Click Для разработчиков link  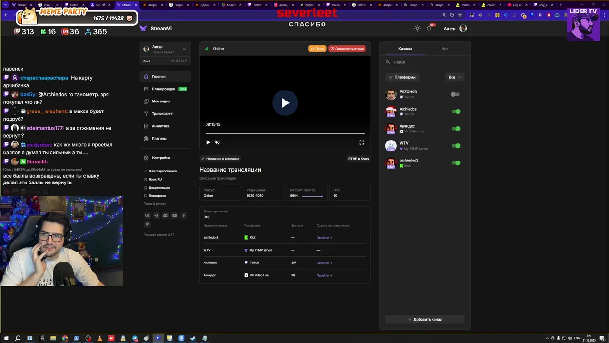pyautogui.click(x=160, y=171)
